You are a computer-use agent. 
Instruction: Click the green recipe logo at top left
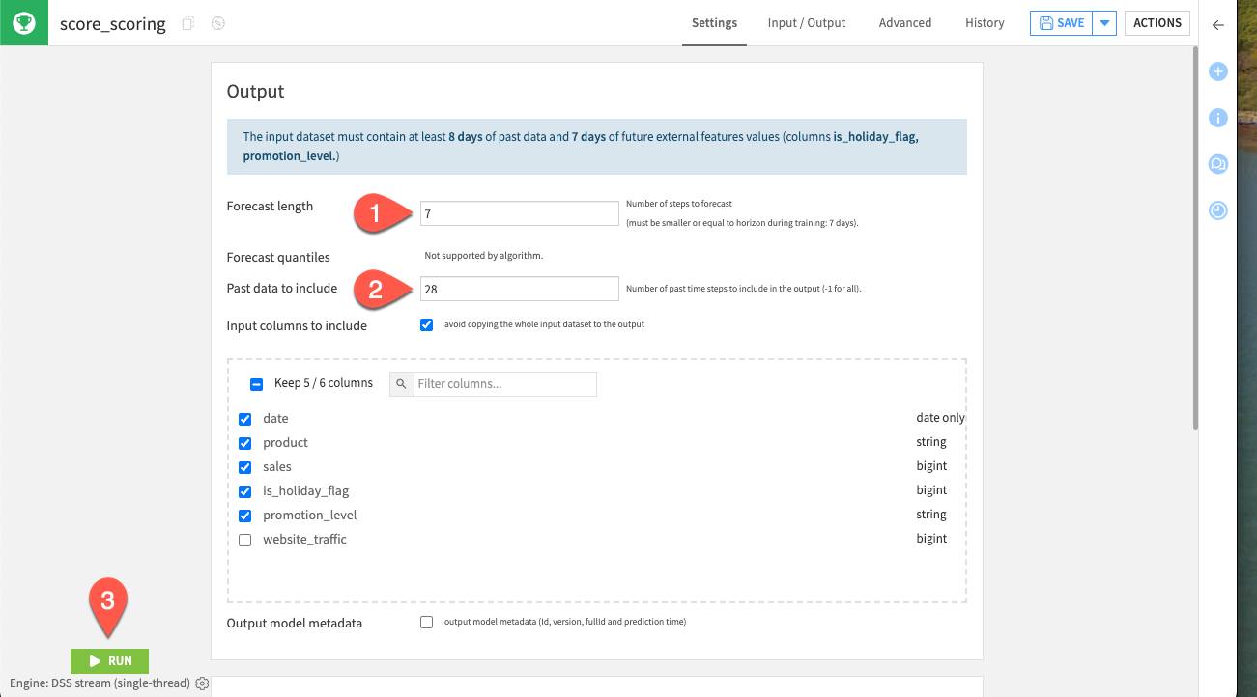pyautogui.click(x=23, y=22)
